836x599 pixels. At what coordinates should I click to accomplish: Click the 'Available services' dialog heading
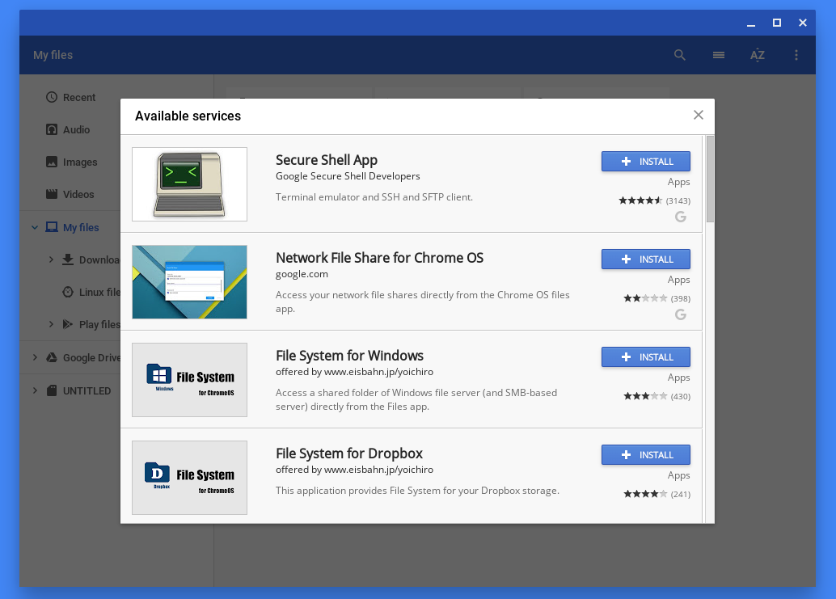(188, 116)
